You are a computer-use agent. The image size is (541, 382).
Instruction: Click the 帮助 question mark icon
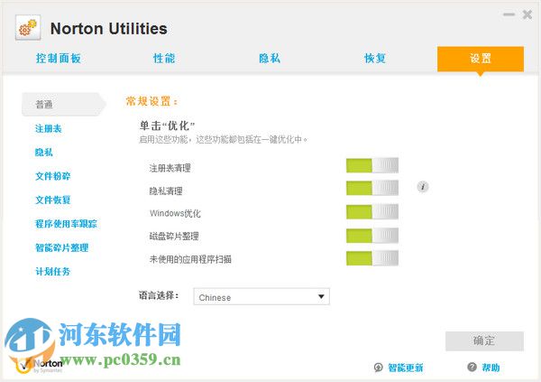pyautogui.click(x=472, y=367)
